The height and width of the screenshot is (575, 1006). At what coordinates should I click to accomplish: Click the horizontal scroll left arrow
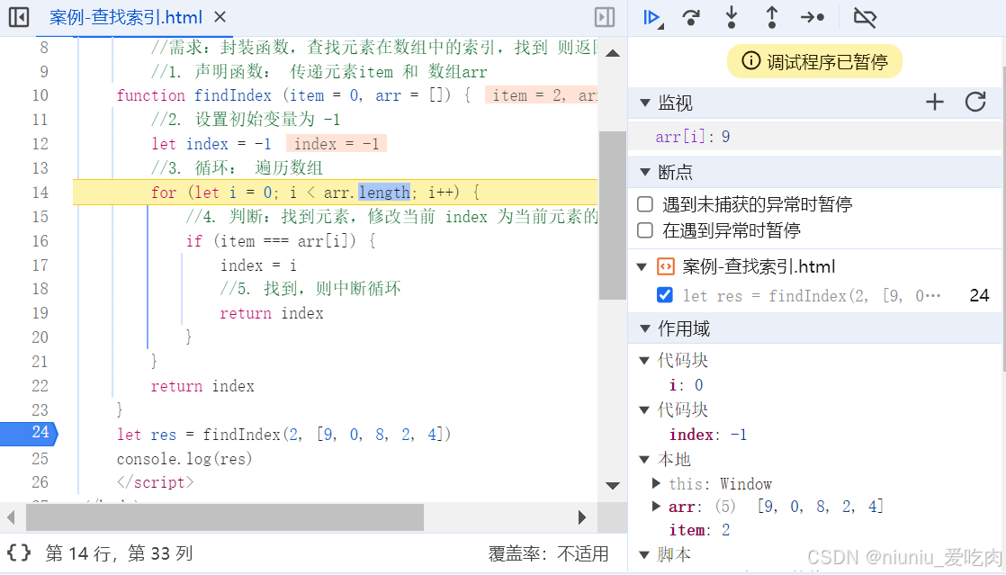pyautogui.click(x=11, y=517)
